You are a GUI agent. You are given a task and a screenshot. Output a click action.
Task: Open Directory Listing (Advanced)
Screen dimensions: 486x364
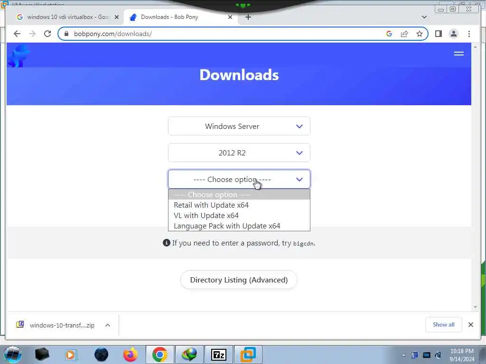click(239, 280)
